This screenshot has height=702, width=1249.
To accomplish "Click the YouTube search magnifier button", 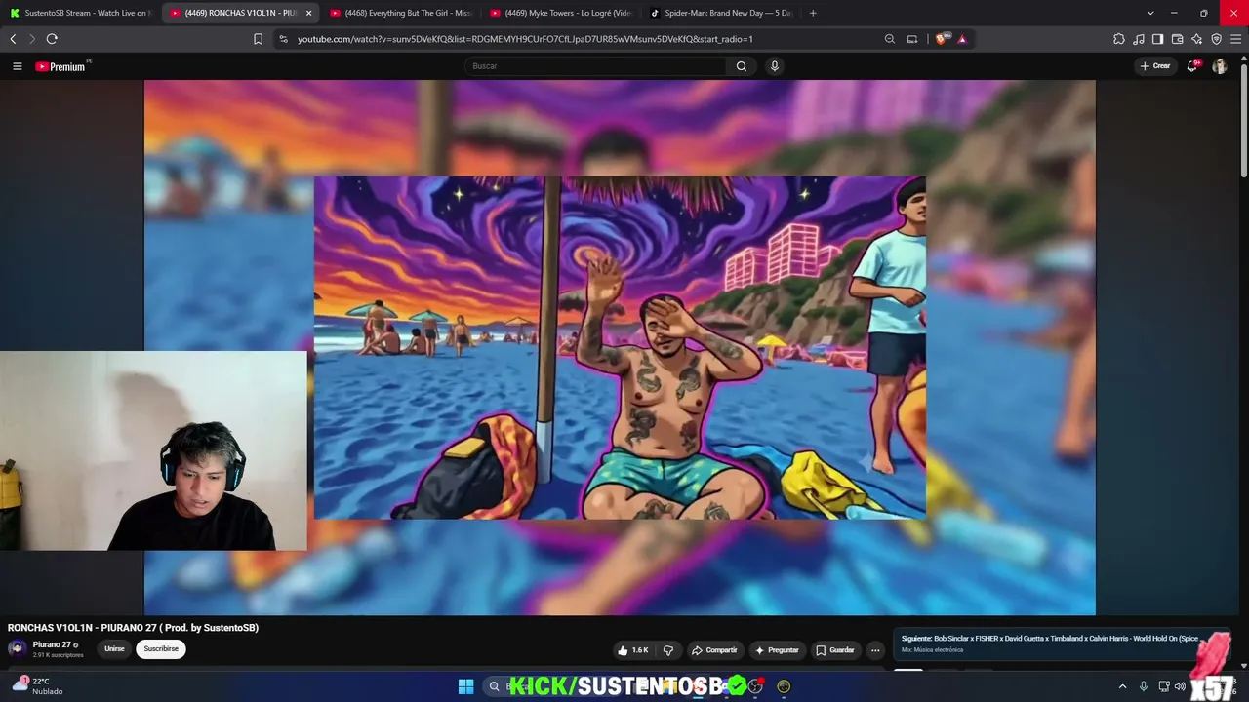I will point(742,66).
